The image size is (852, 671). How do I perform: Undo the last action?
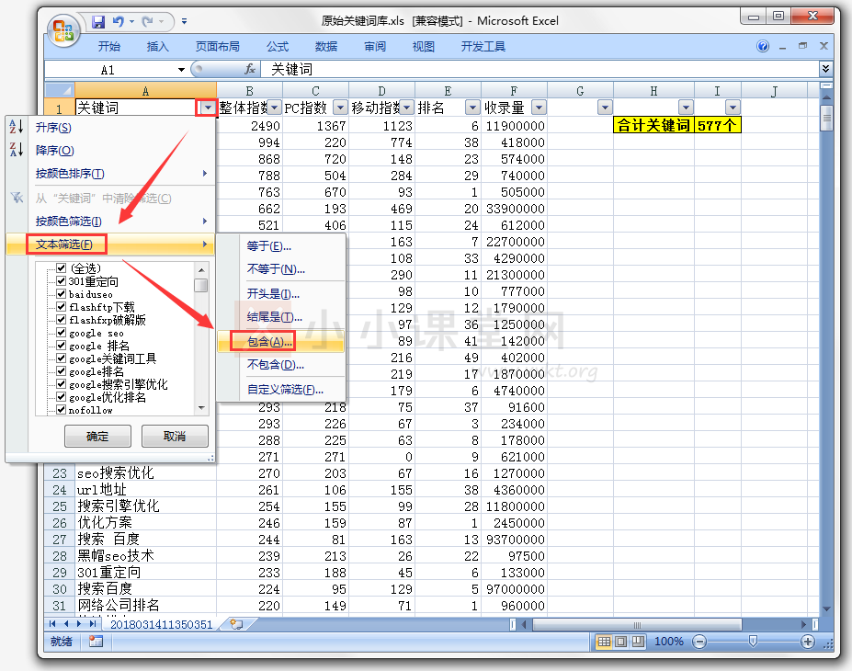click(x=118, y=22)
